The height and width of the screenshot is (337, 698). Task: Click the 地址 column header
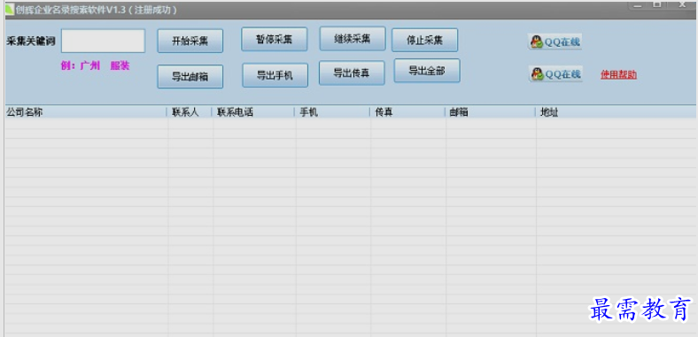[617, 112]
